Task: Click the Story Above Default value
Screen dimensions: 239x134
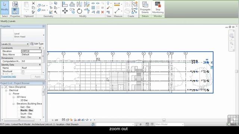Action: (31, 55)
